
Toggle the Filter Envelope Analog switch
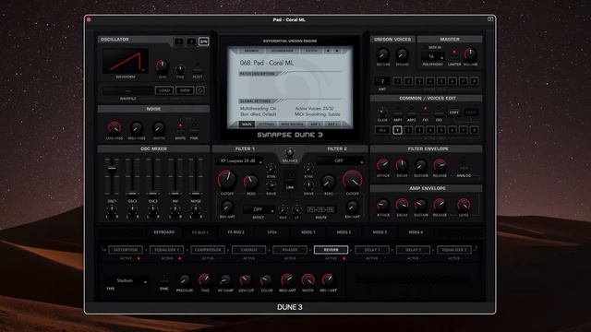(x=464, y=168)
